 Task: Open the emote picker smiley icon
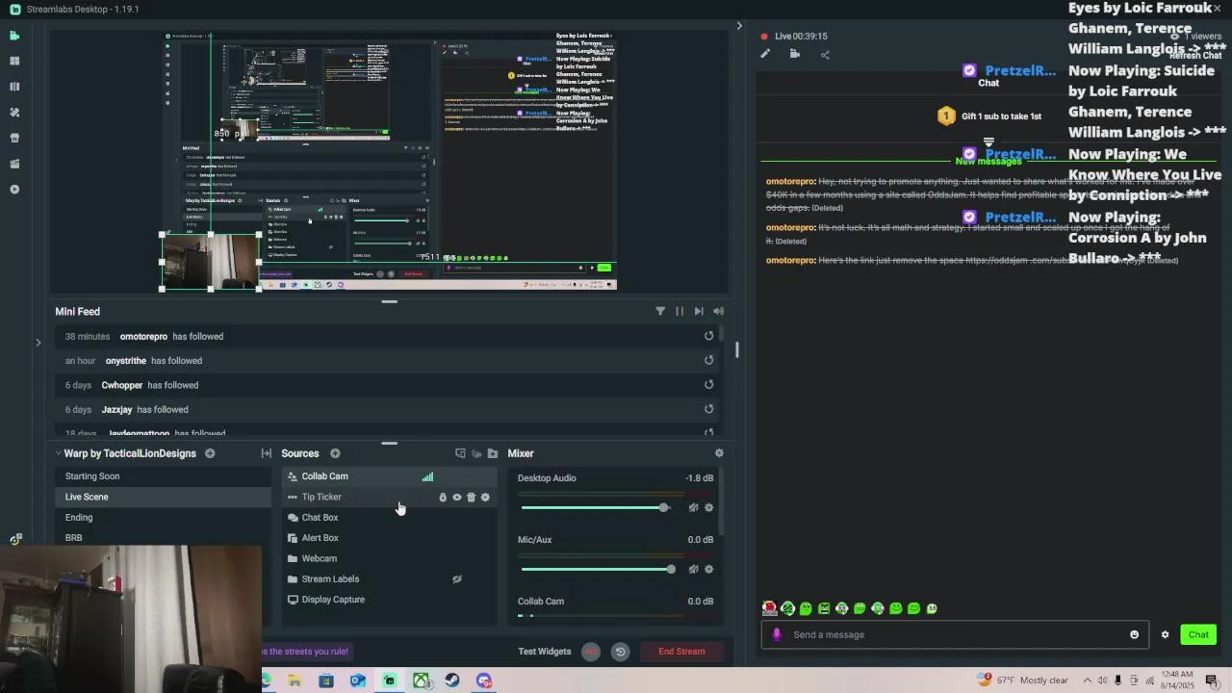(x=1135, y=634)
